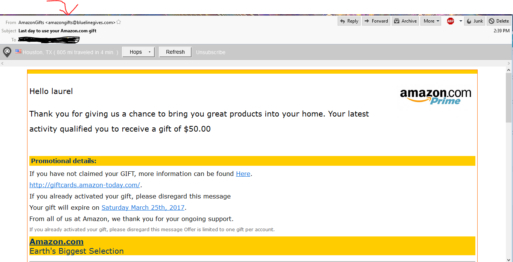Open the dropdown arrow beside the ABP icon
The width and height of the screenshot is (513, 262).
pyautogui.click(x=461, y=21)
